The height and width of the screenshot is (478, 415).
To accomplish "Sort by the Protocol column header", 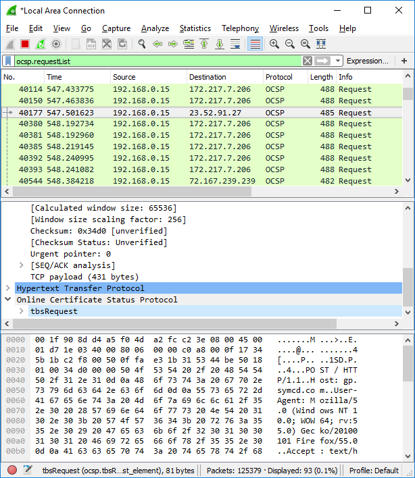I will 285,77.
